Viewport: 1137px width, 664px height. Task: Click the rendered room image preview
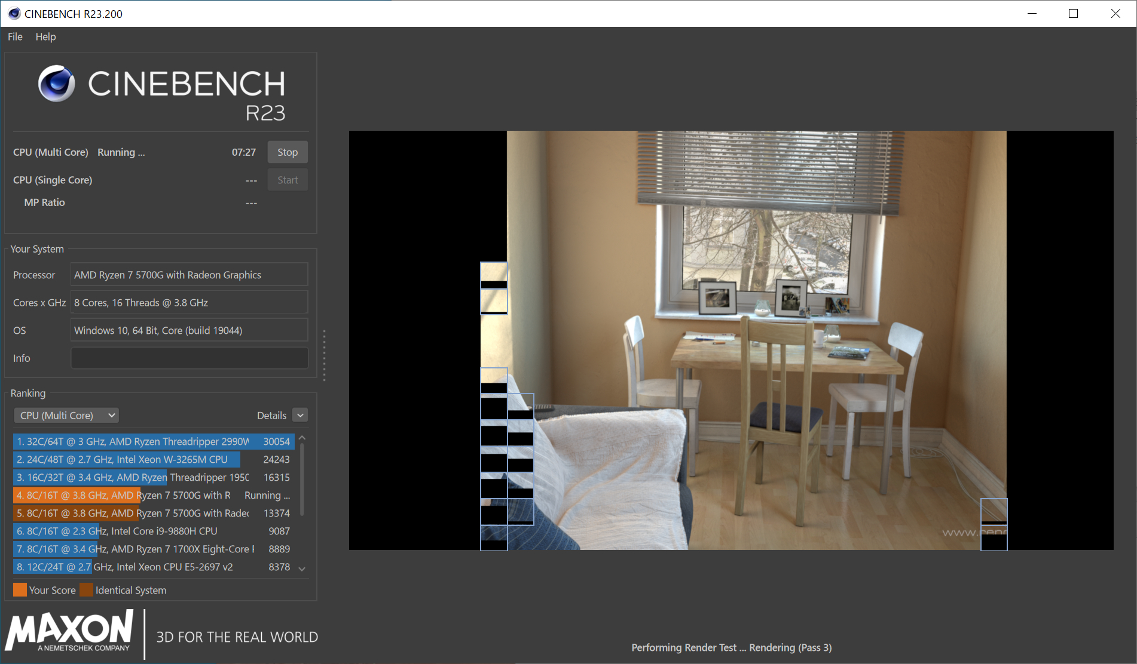pyautogui.click(x=731, y=340)
